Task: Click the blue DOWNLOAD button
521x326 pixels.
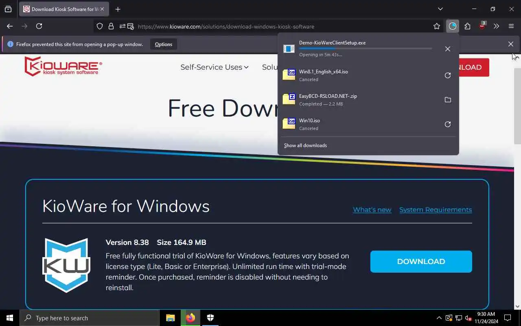Action: click(x=421, y=262)
